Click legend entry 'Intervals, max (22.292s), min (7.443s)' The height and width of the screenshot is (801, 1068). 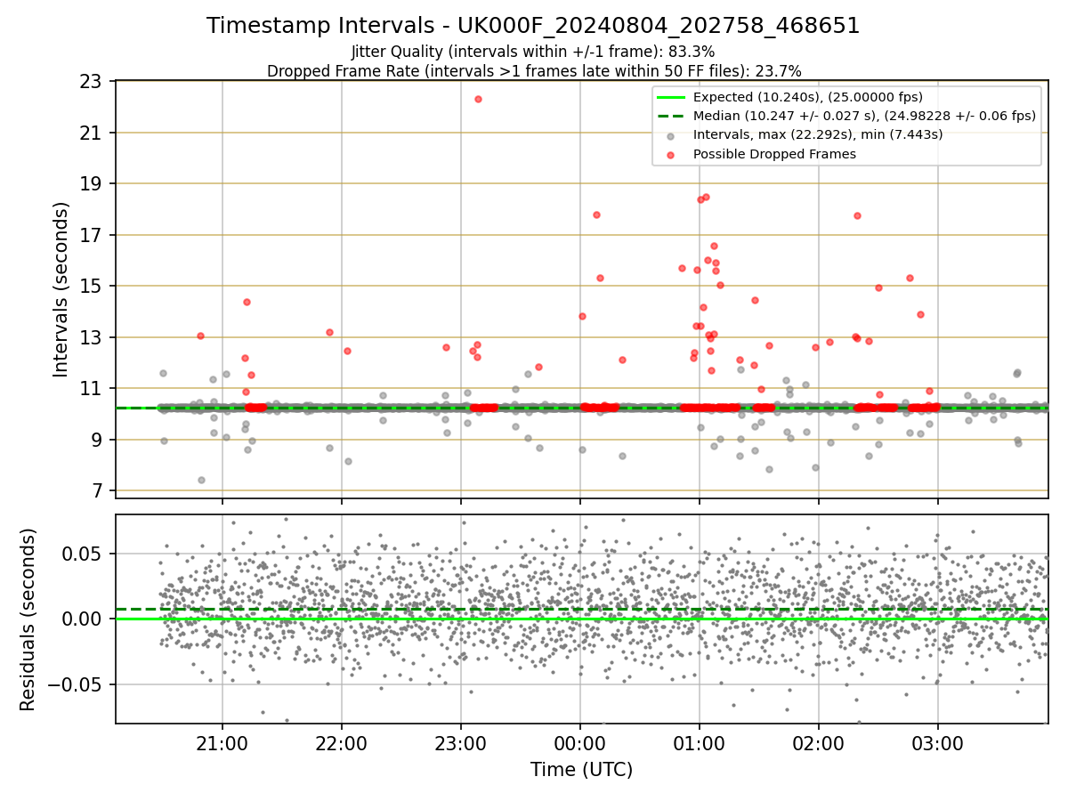(818, 134)
